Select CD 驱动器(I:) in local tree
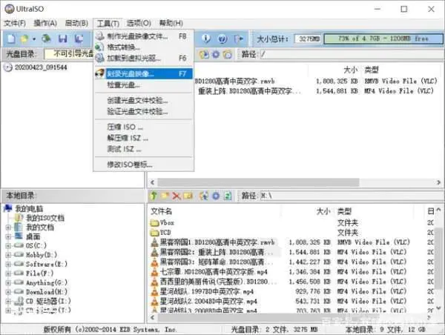This screenshot has width=445, height=335. pos(48,301)
